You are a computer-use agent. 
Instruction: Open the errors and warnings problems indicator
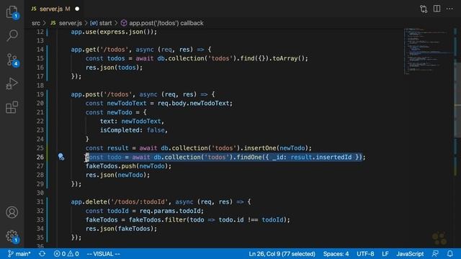click(66, 254)
